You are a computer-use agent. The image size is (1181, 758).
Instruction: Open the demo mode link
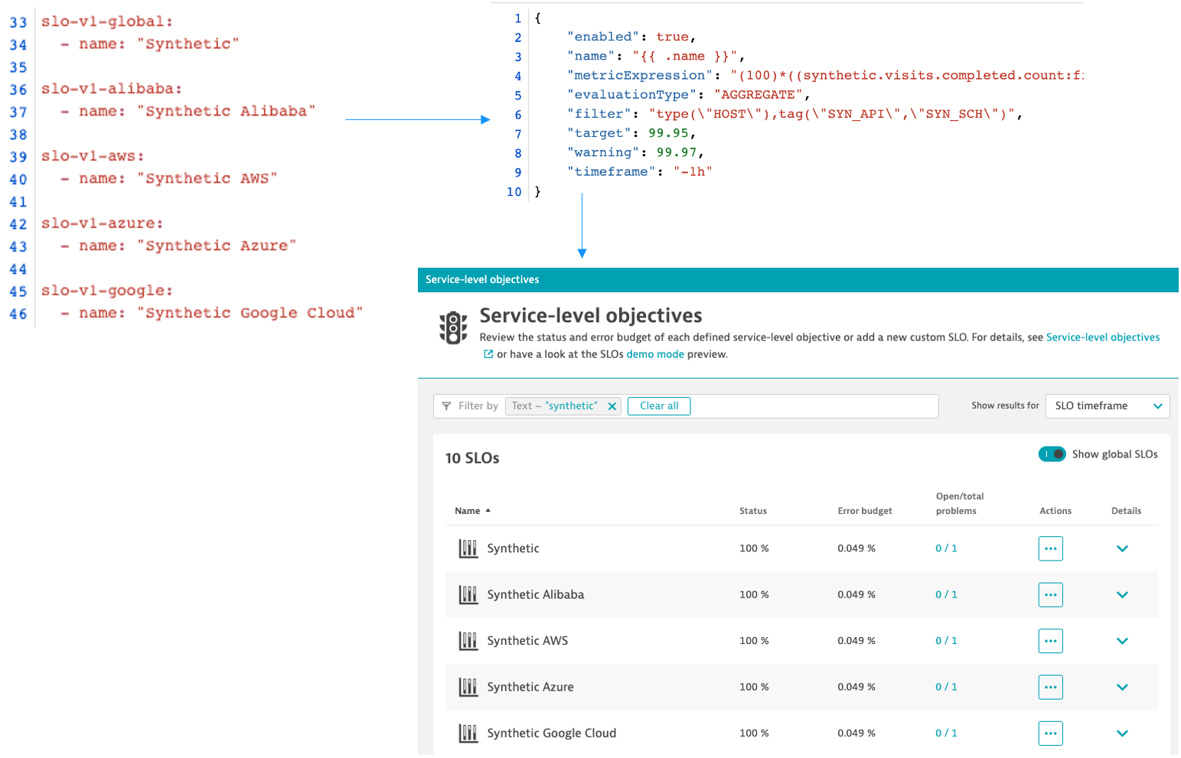(654, 354)
